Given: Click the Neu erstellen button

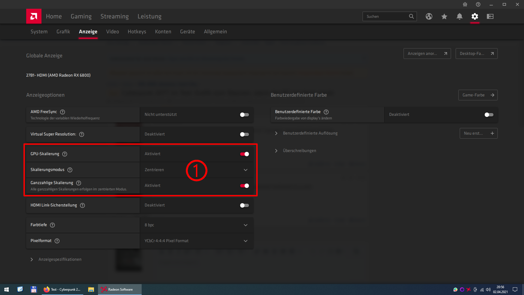Looking at the screenshot, I should pyautogui.click(x=478, y=133).
